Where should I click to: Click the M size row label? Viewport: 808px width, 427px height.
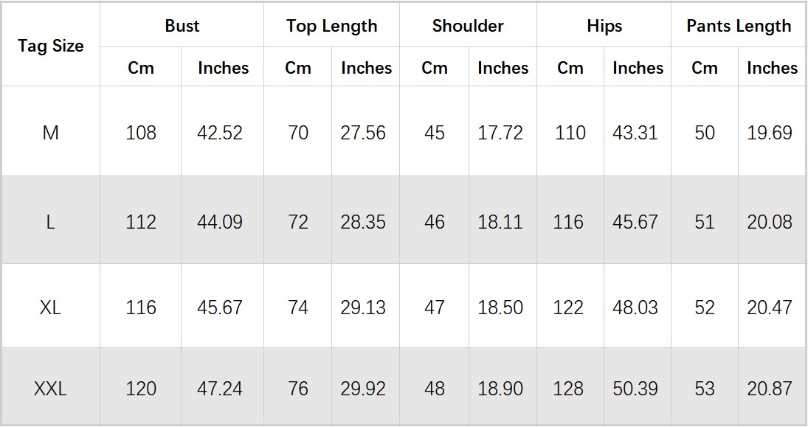click(x=51, y=133)
